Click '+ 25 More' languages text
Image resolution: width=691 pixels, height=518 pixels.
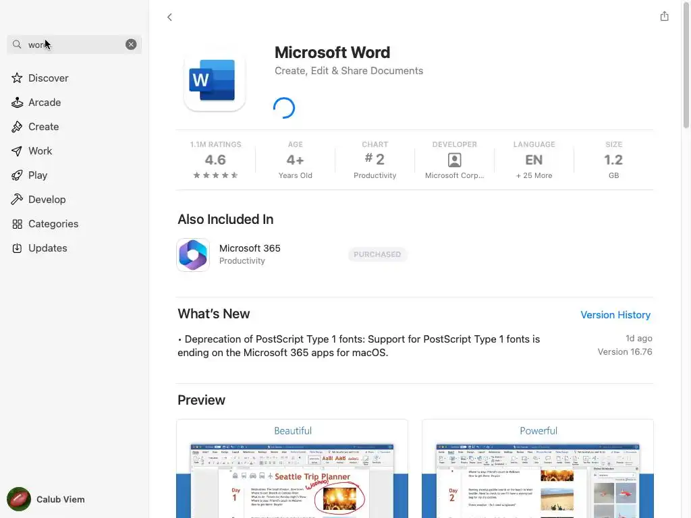click(x=534, y=175)
